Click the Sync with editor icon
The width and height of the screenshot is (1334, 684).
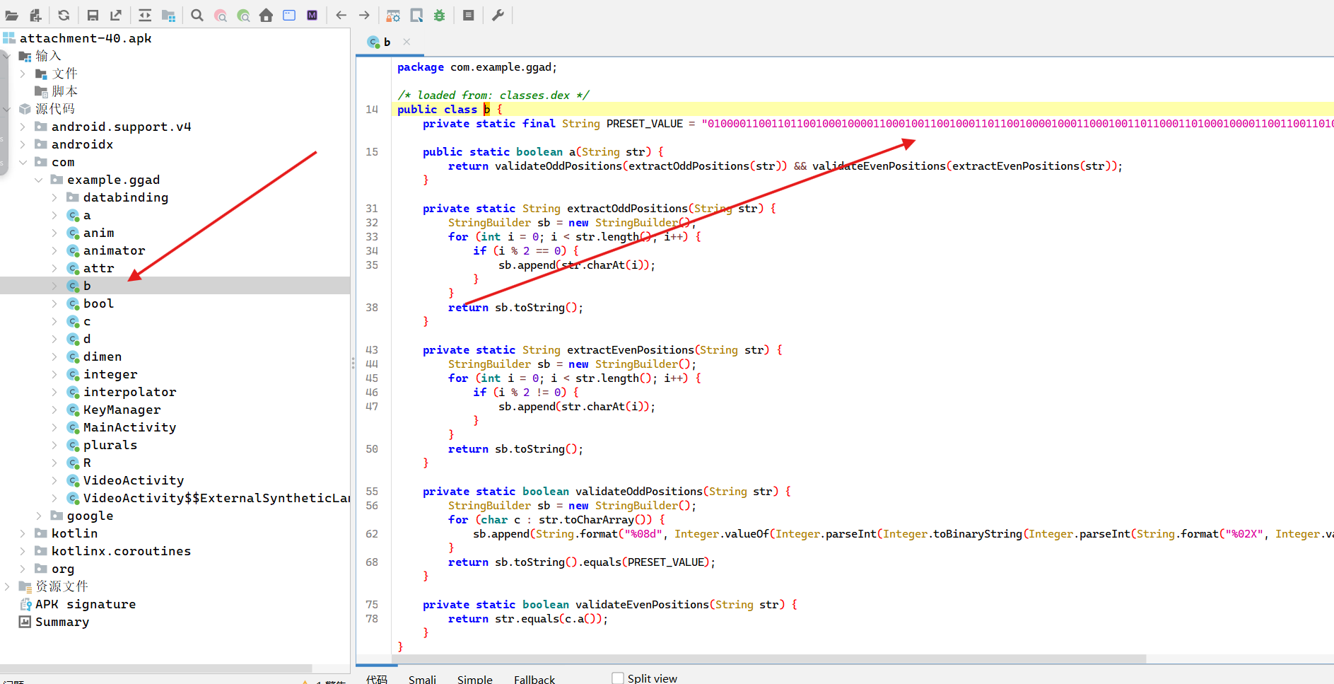145,15
